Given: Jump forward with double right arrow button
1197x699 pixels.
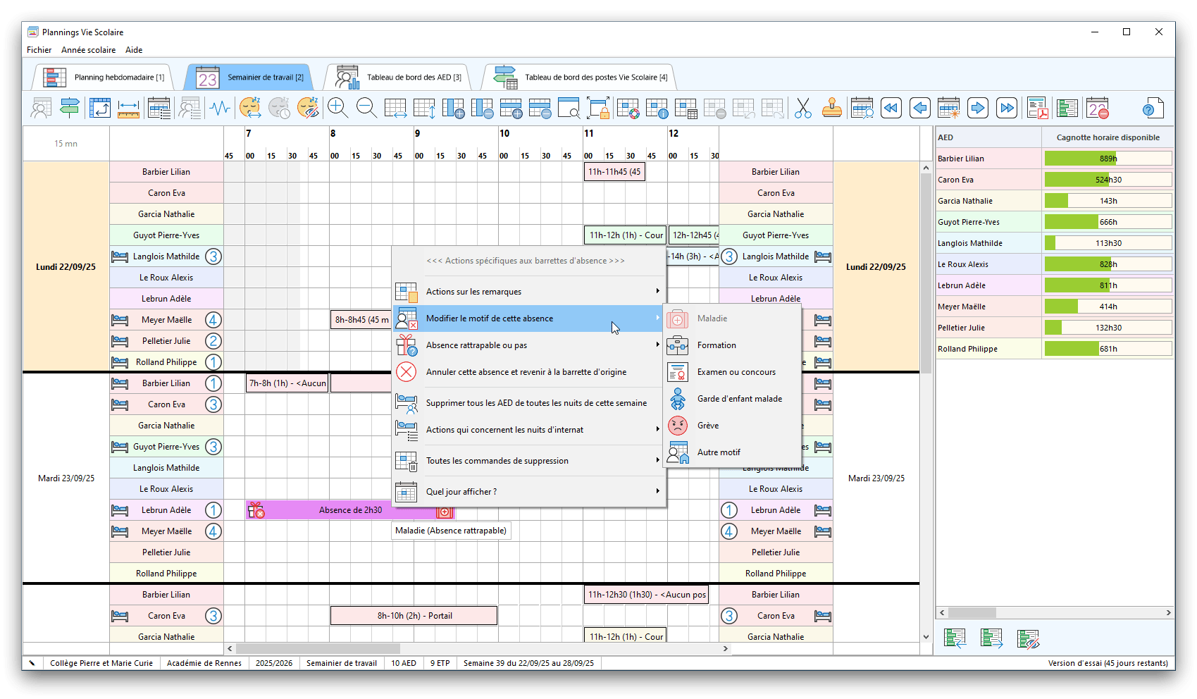Looking at the screenshot, I should [x=1007, y=108].
